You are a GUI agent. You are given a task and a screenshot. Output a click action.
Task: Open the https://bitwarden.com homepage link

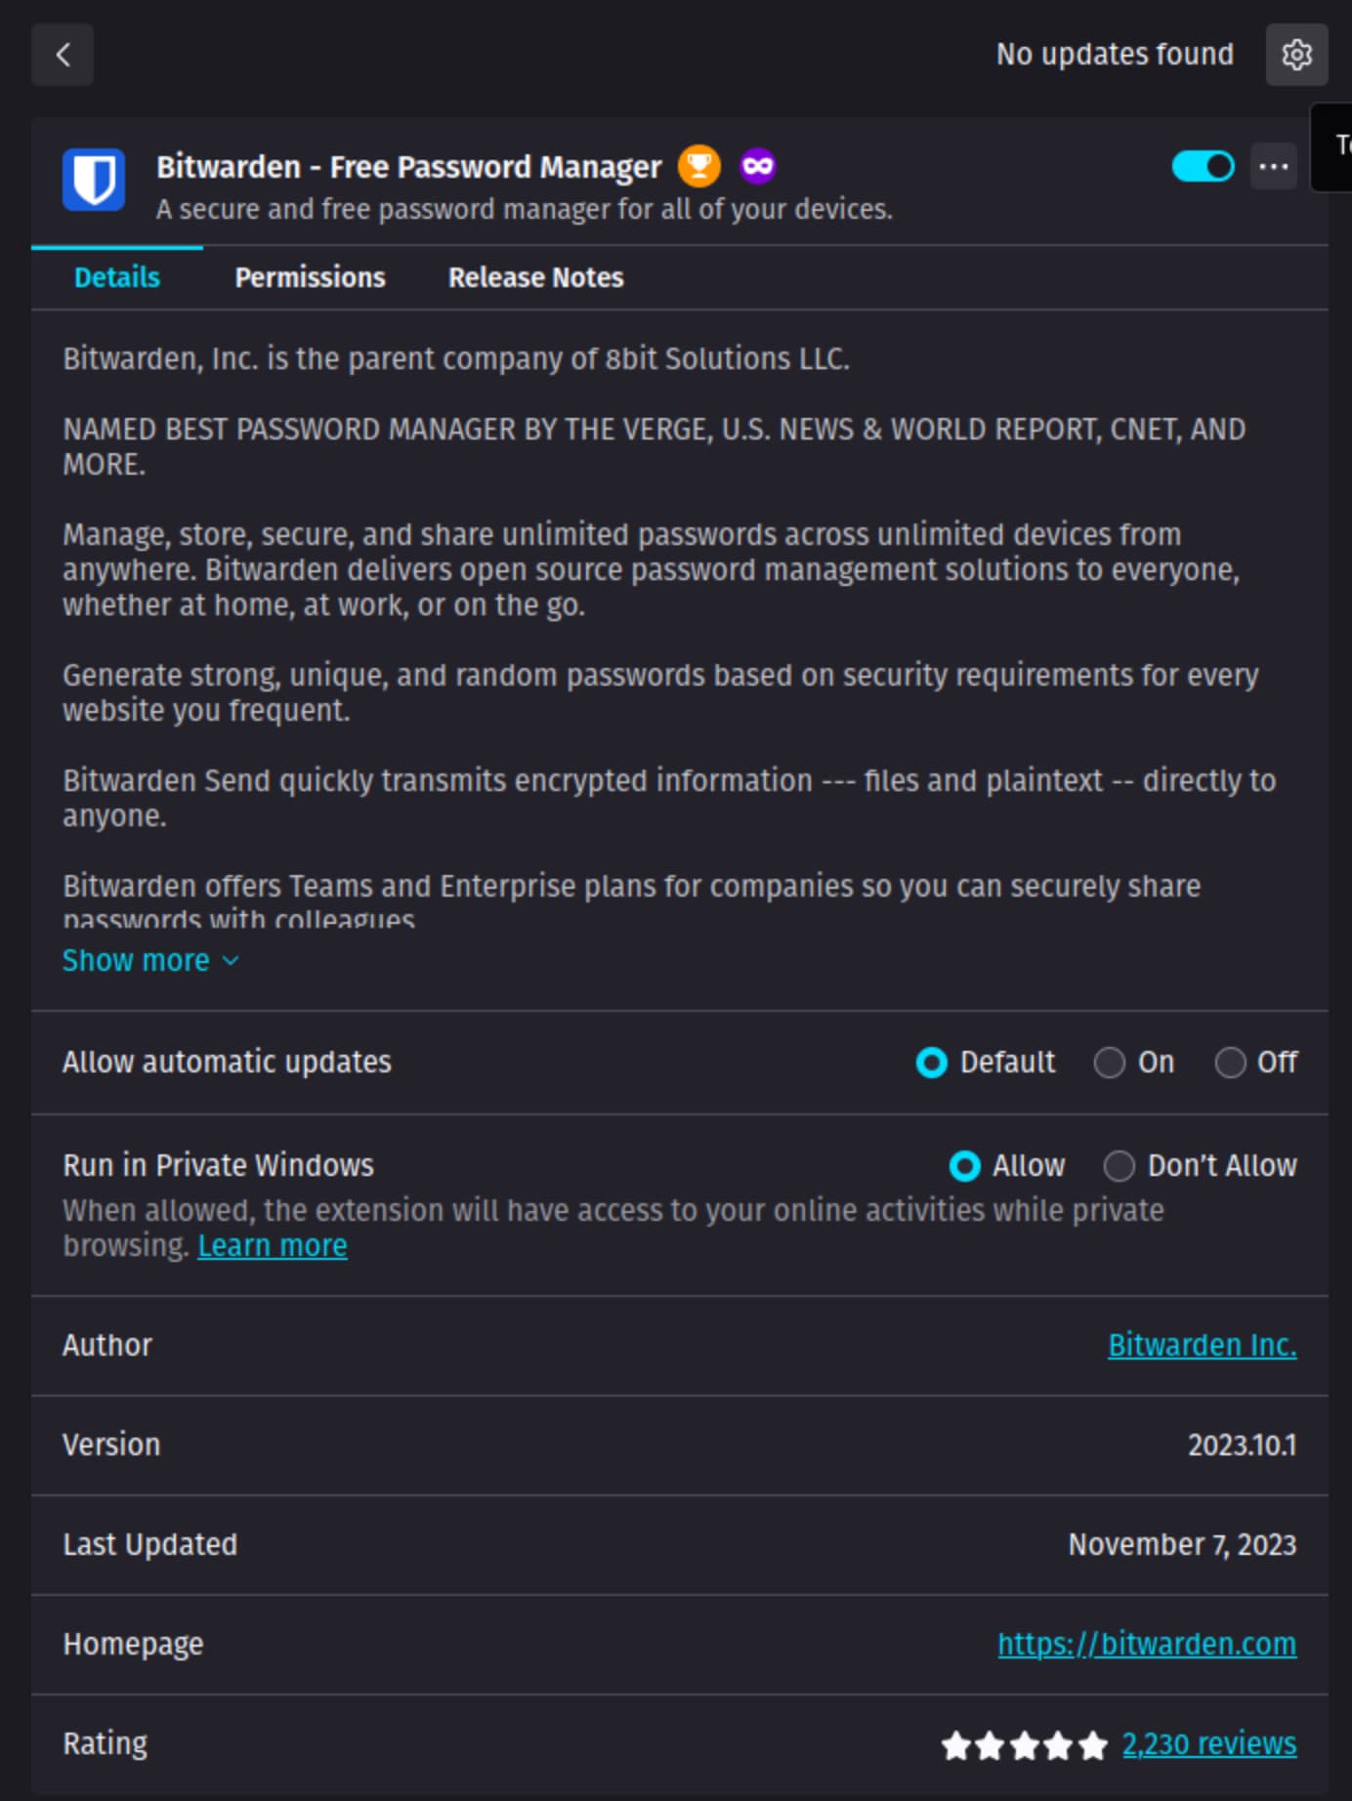(x=1147, y=1645)
